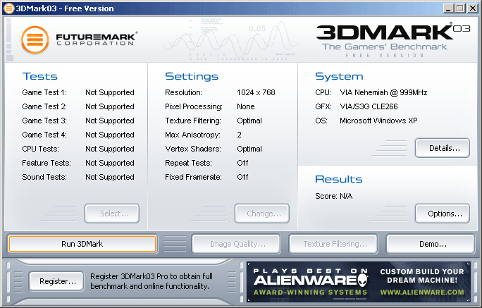
Task: Open results Options...
Action: click(x=443, y=214)
